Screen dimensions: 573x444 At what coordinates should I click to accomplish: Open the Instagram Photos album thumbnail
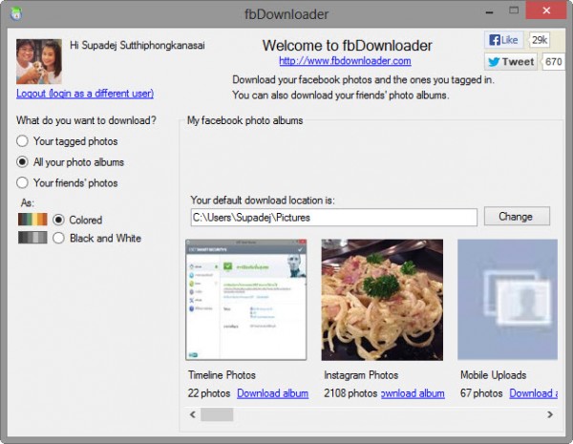coord(382,300)
